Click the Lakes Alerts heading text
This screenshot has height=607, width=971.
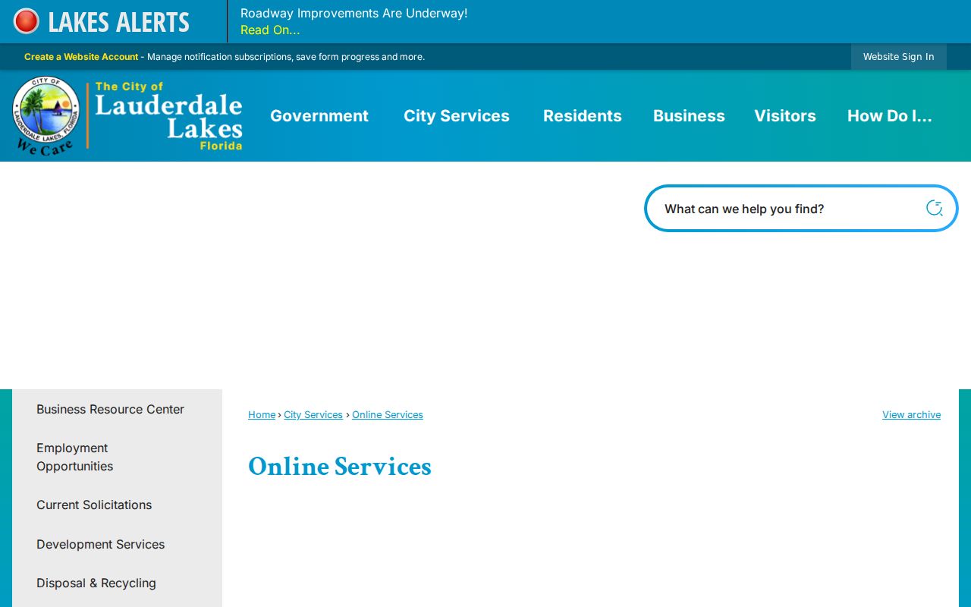tap(119, 22)
